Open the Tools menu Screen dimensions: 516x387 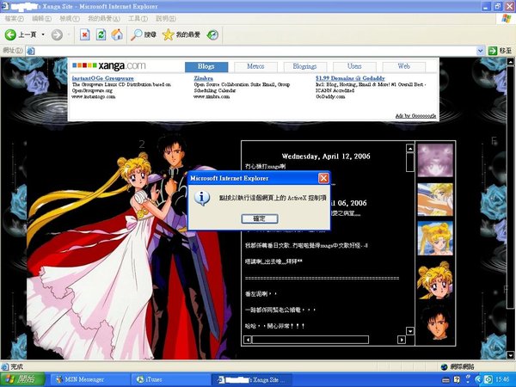coord(138,19)
